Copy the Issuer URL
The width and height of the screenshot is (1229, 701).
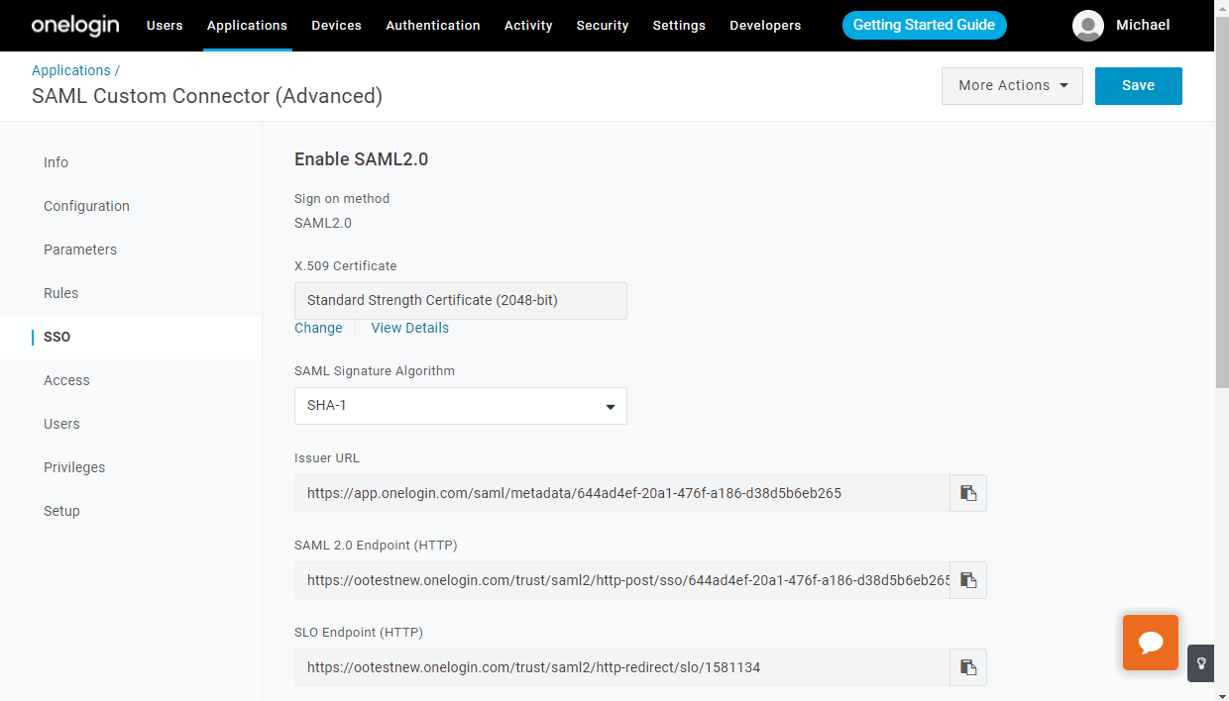coord(968,492)
